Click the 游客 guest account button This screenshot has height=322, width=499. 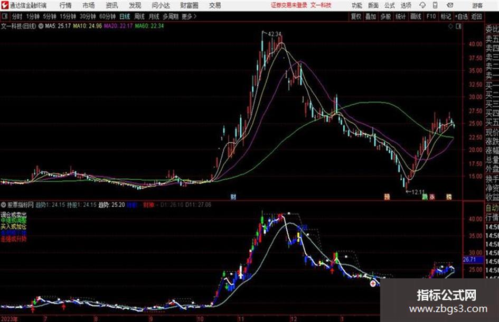click(477, 5)
